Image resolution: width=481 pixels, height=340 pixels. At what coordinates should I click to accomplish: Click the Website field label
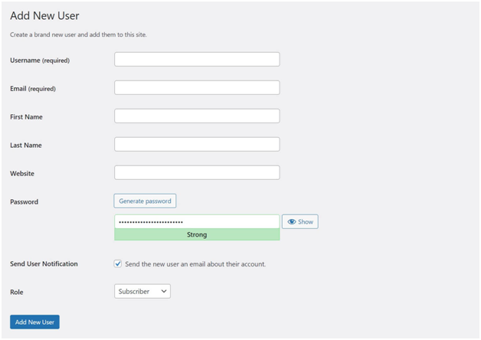tap(22, 174)
